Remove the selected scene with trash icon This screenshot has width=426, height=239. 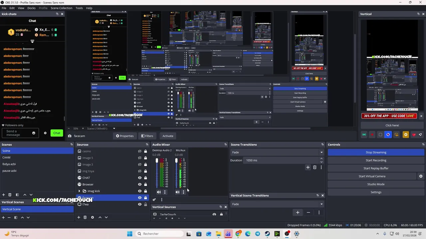coord(10,195)
